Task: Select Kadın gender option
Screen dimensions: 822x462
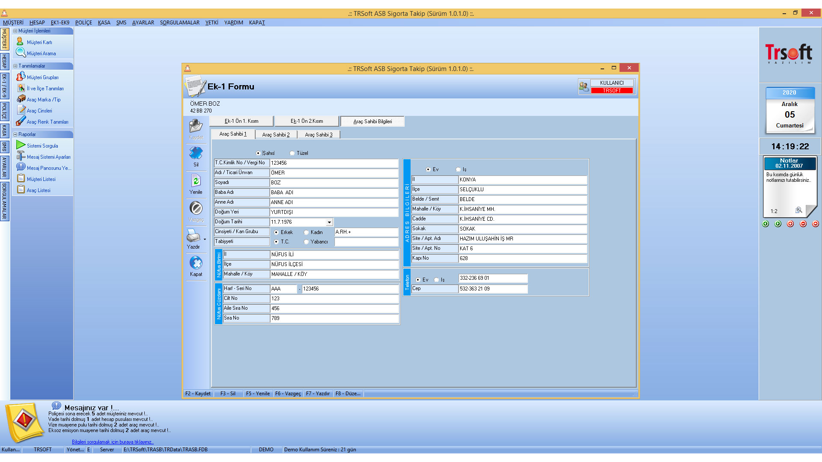Action: [307, 232]
